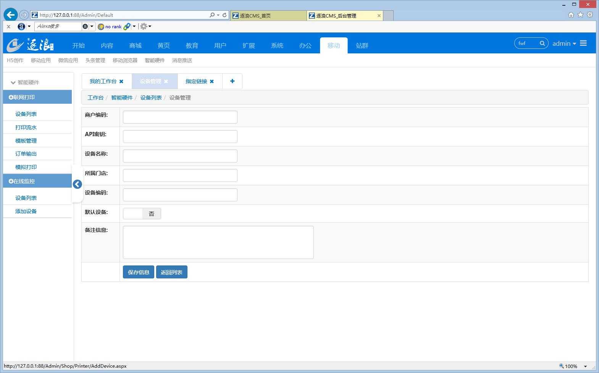599x373 pixels.
Task: Open address bar dropdown arrow
Action: (218, 15)
